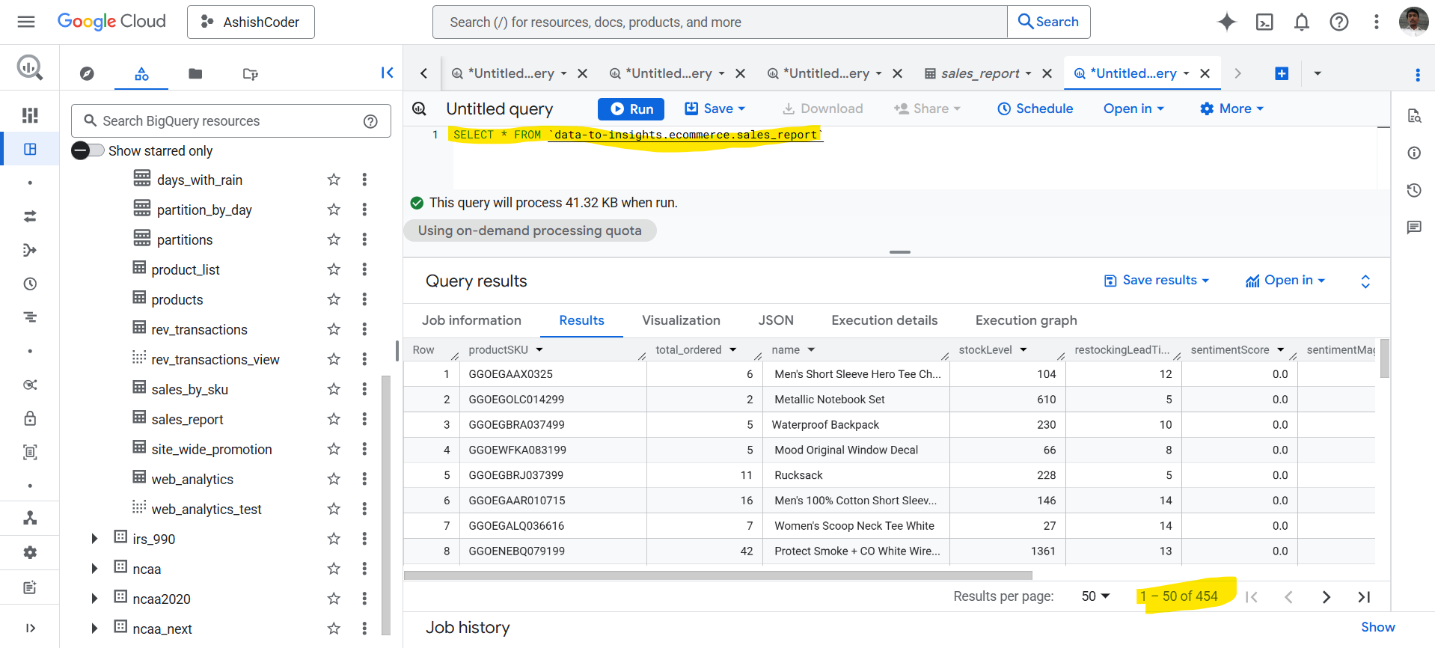The height and width of the screenshot is (648, 1435).
Task: Click the BigQuery logo icon in sidebar
Action: tap(30, 68)
